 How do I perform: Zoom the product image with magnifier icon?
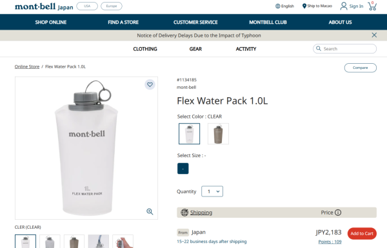tap(150, 211)
